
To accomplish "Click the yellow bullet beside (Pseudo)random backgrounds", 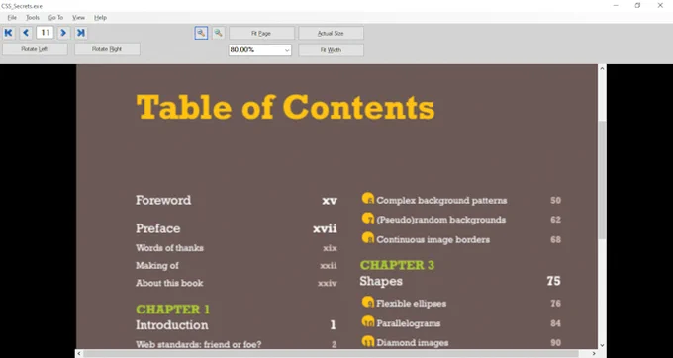I will coord(368,218).
